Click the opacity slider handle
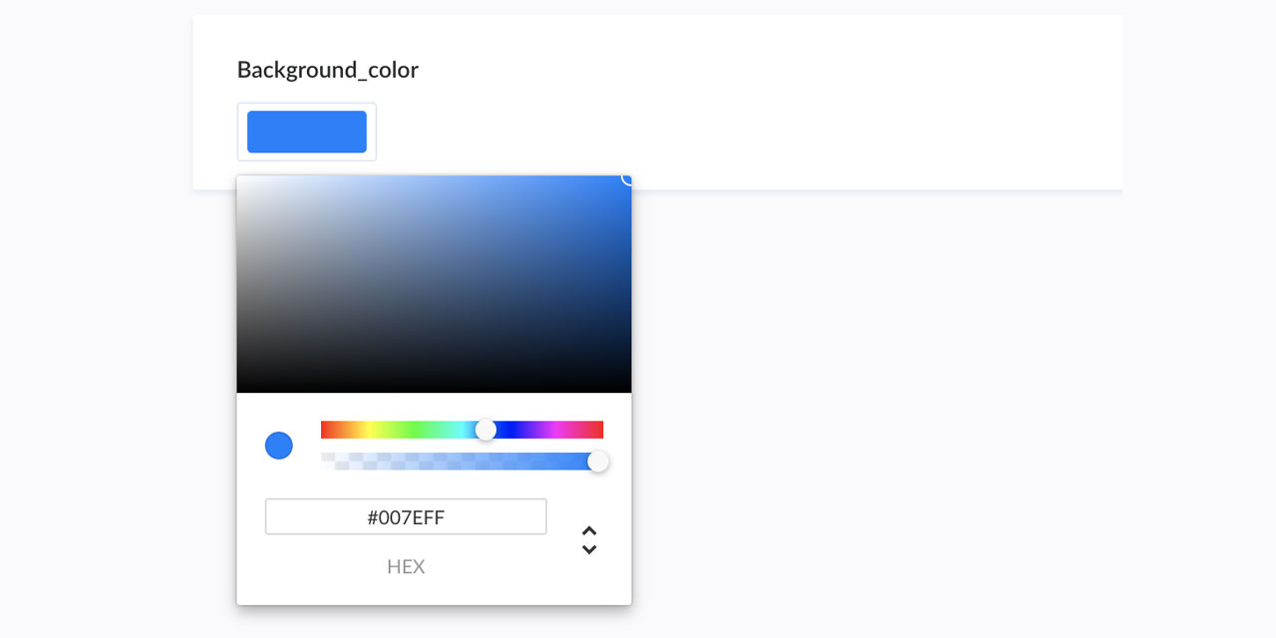 598,461
